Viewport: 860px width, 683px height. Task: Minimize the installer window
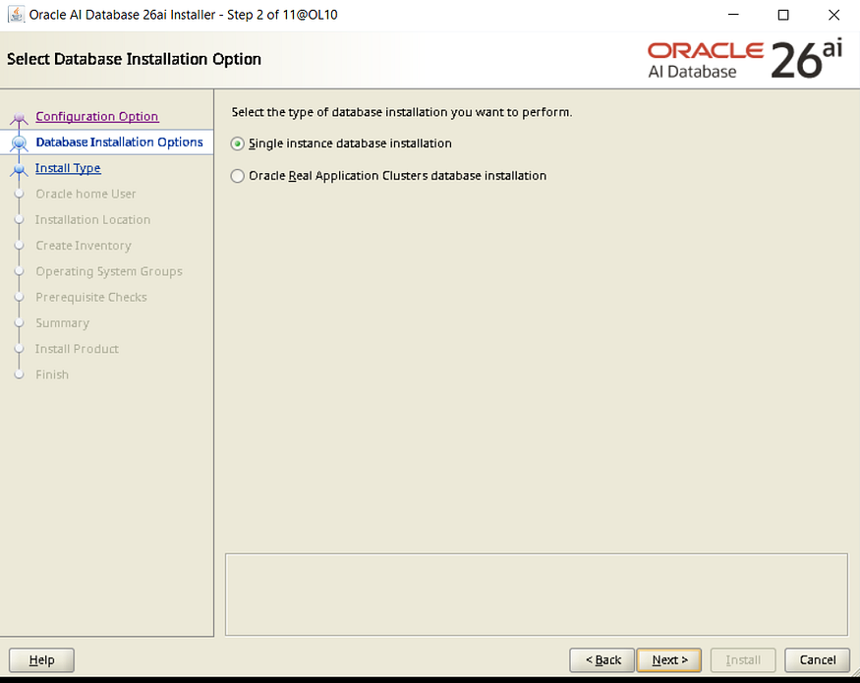[x=733, y=15]
